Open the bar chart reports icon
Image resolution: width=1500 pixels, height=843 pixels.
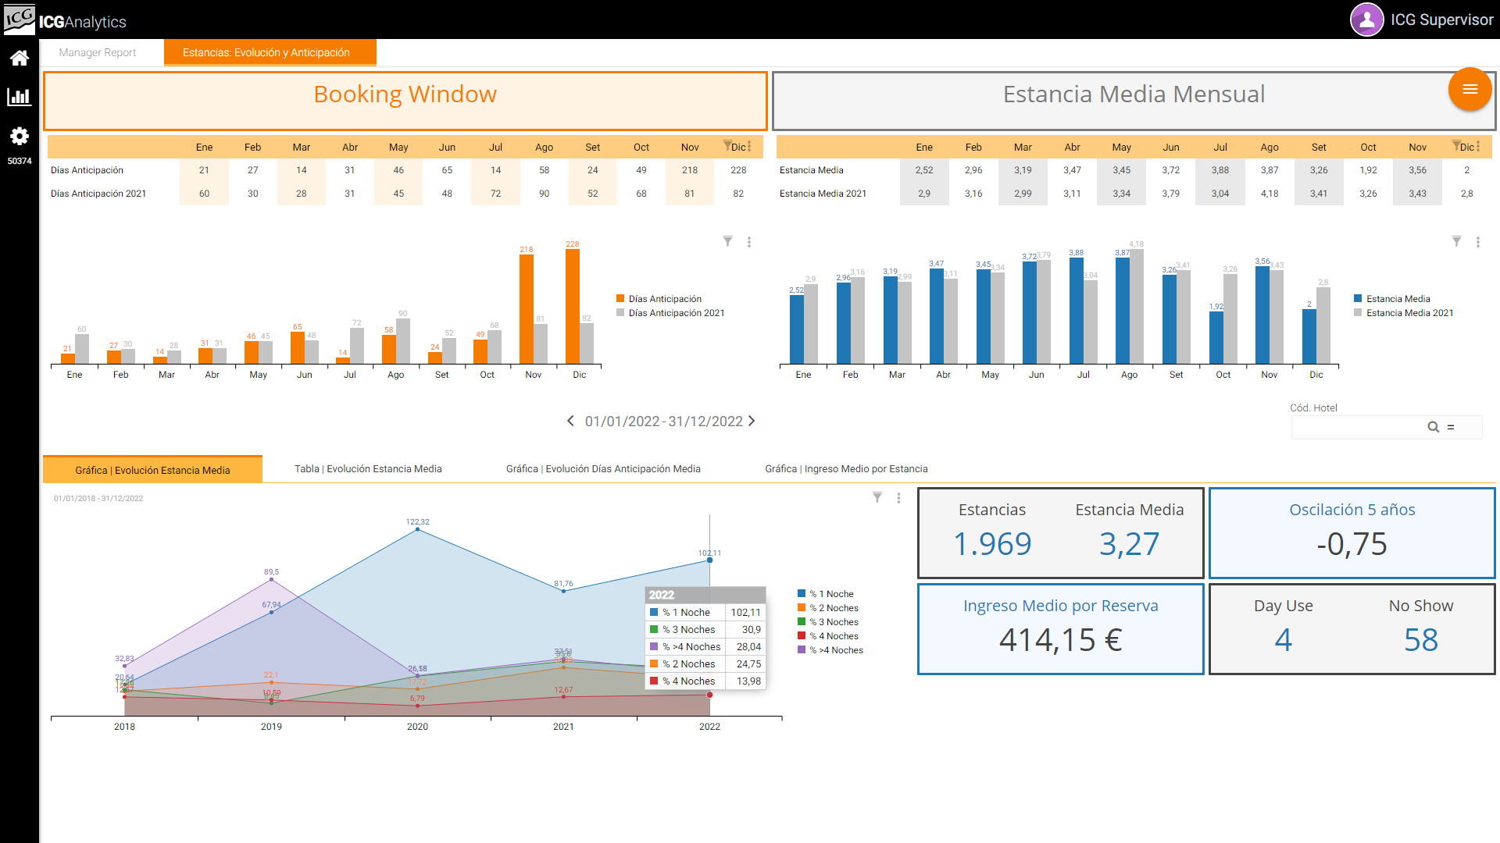19,97
